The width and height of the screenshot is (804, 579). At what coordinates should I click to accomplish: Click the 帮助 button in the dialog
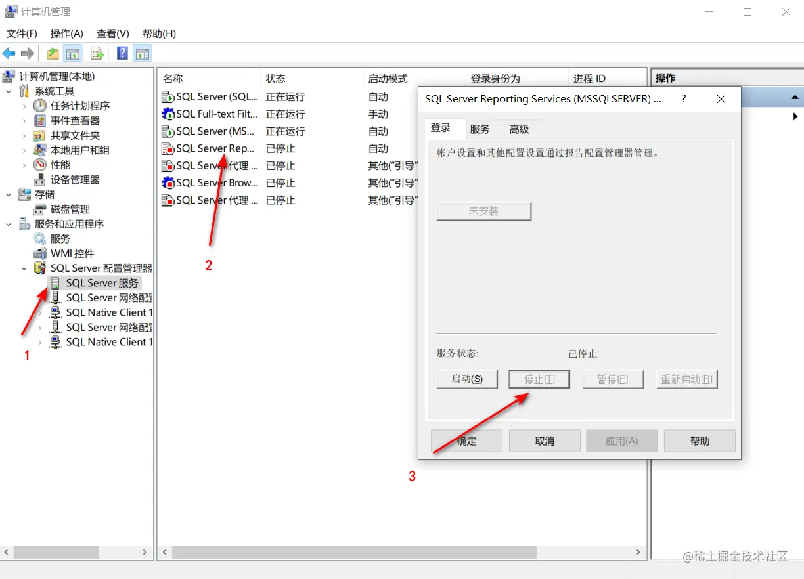(700, 441)
